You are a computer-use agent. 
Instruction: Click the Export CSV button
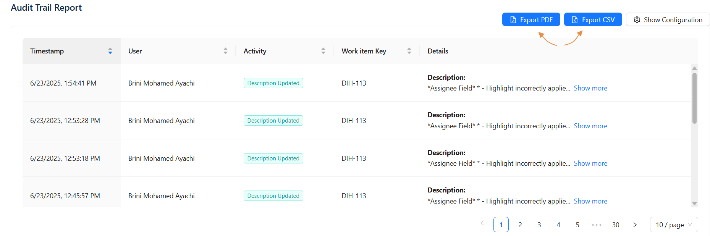(x=593, y=19)
